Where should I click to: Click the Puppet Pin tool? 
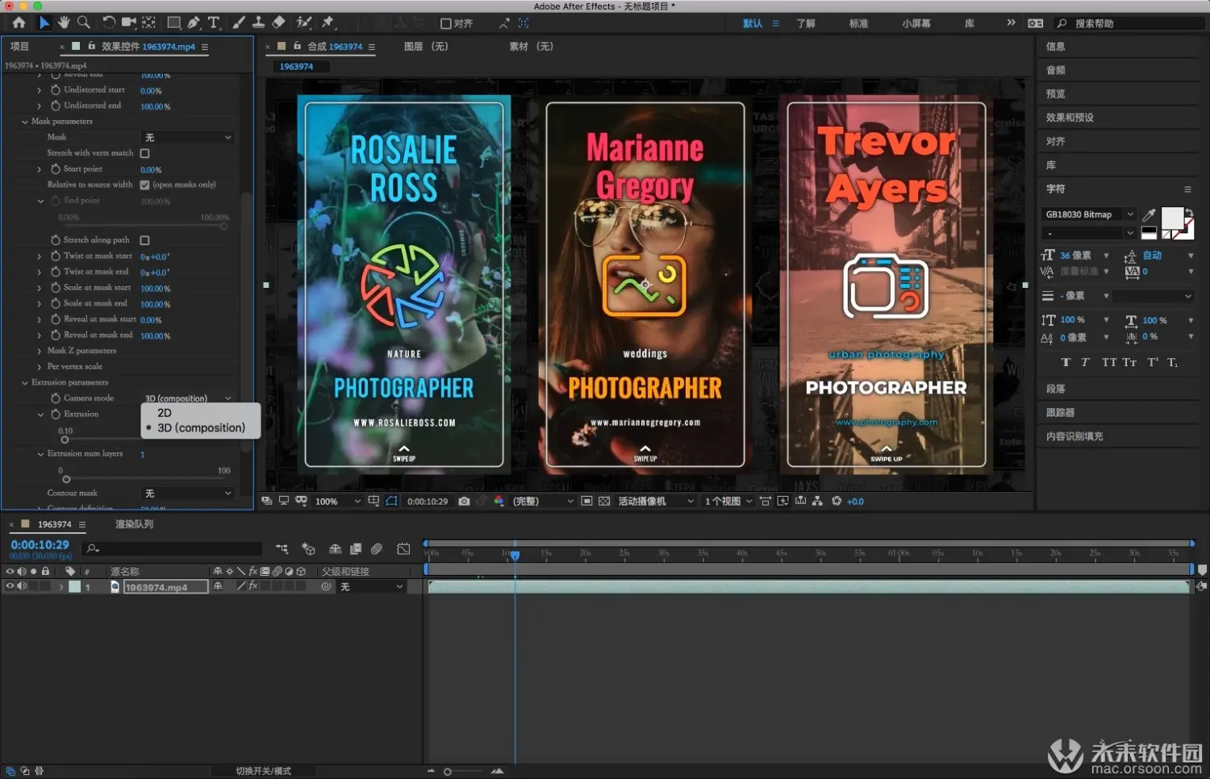(328, 23)
